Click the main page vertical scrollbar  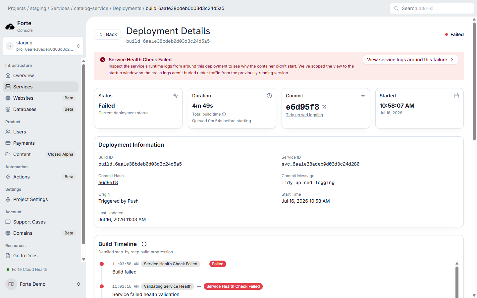click(474, 81)
